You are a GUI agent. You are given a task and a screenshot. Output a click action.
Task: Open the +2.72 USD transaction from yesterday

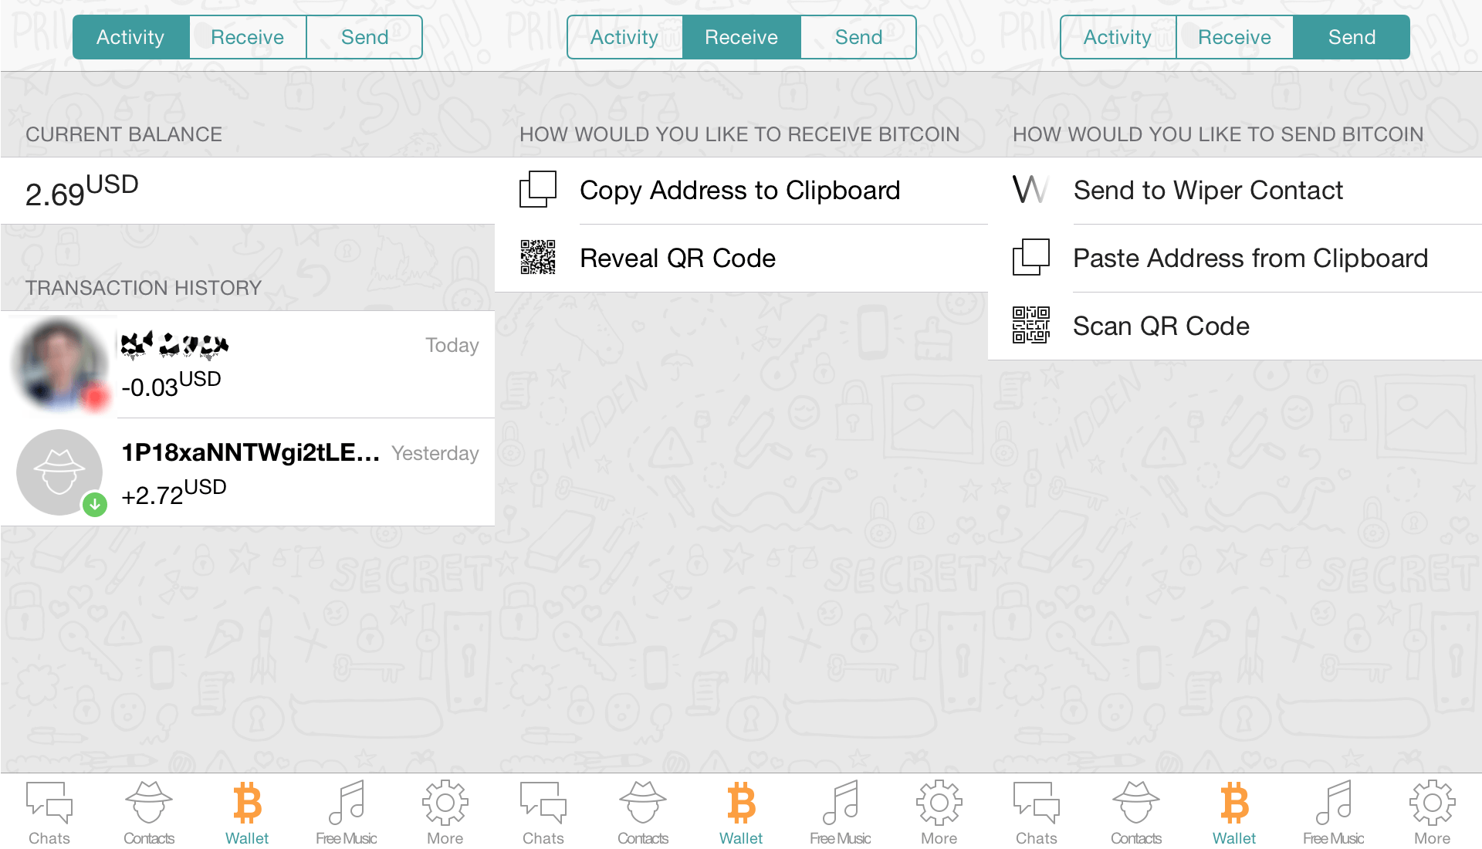tap(299, 472)
